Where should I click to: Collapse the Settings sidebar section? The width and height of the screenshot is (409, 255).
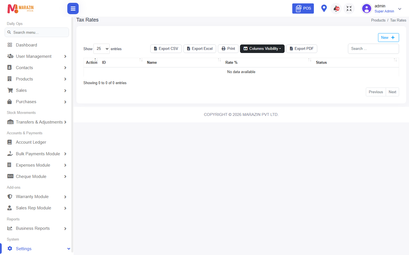point(37,249)
